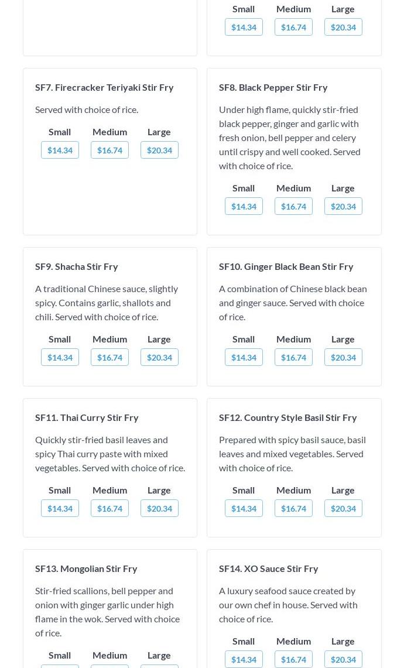This screenshot has height=668, width=404.
Task: Click Medium price for Shacha Stir Fry
Action: (x=109, y=357)
